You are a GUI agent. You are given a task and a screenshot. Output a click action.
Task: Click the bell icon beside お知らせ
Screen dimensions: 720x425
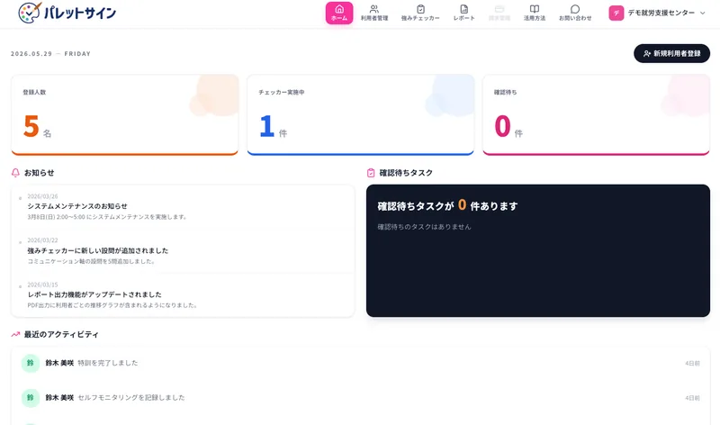[15, 173]
